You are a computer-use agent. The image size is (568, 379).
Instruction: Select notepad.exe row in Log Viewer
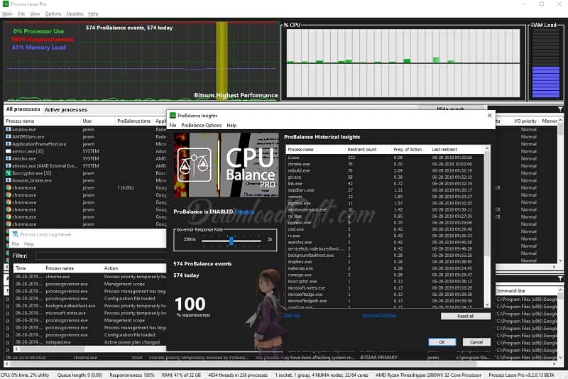(90, 342)
